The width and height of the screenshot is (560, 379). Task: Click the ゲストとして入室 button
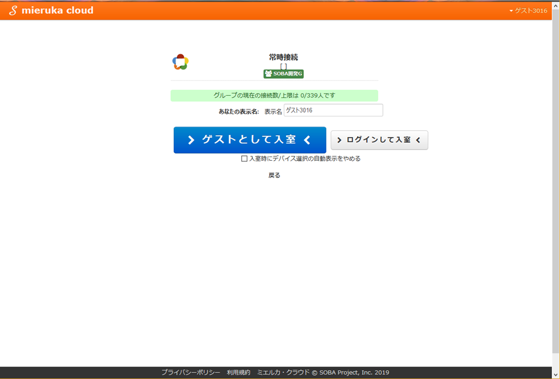249,140
